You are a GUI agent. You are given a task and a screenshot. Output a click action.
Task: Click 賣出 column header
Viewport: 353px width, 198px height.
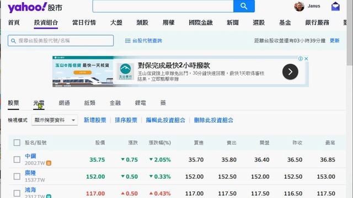232,142
